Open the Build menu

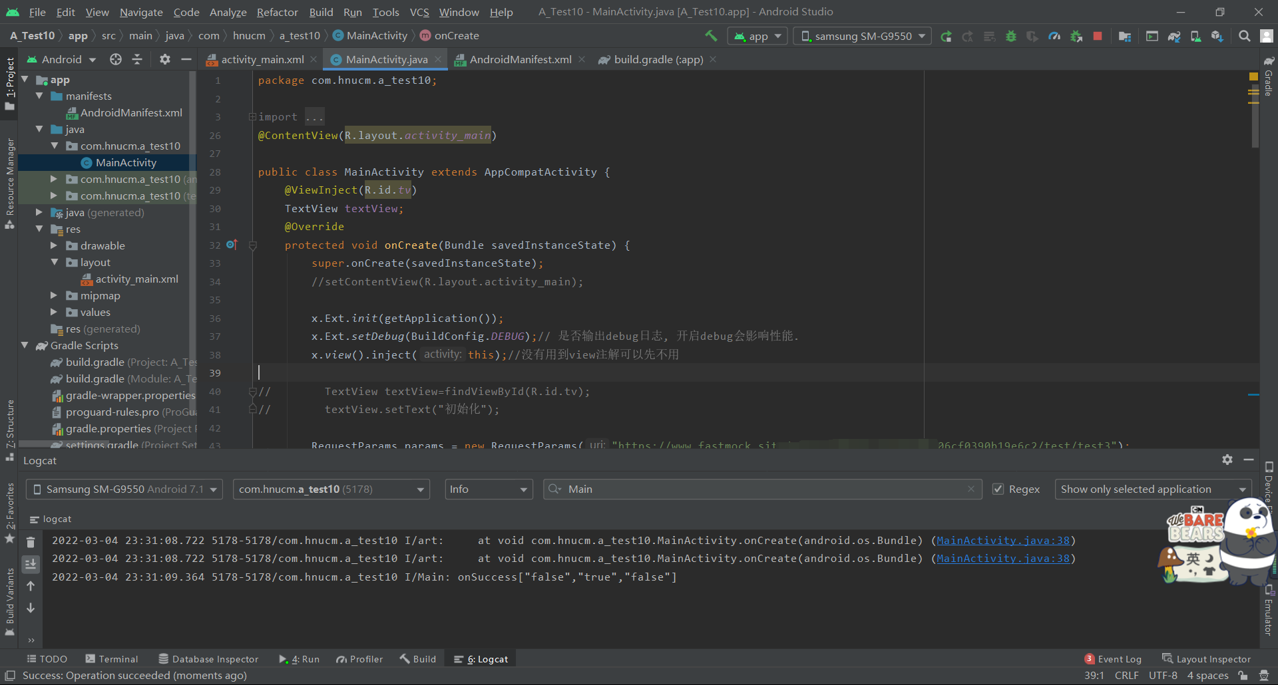pos(321,12)
